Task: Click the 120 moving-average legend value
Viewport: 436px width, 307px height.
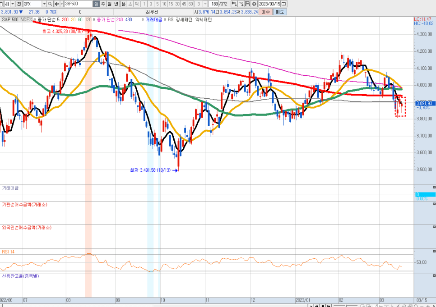Action: pos(88,19)
